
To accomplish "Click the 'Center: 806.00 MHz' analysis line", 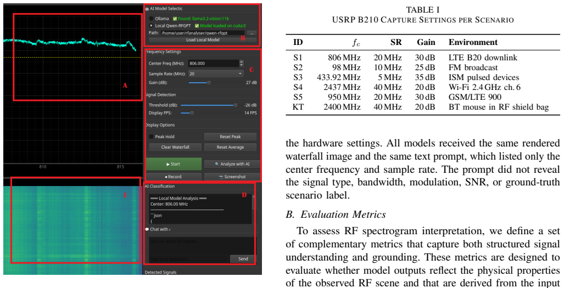I will coord(169,204).
